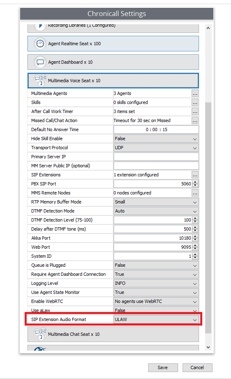
Task: Click the scrollbar down arrow
Action: point(208,347)
